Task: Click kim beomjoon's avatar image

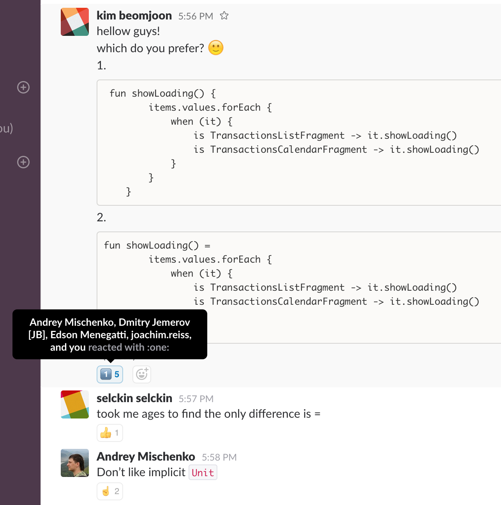Action: pos(74,22)
